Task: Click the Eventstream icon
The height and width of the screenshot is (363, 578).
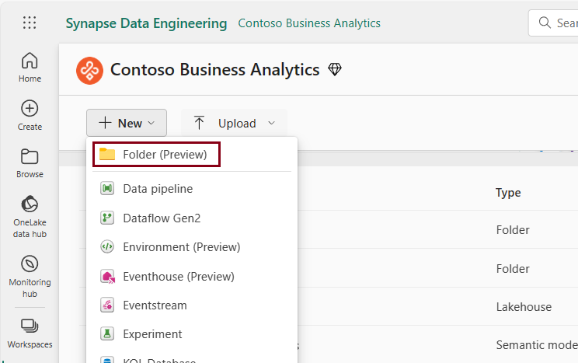Action: point(107,305)
